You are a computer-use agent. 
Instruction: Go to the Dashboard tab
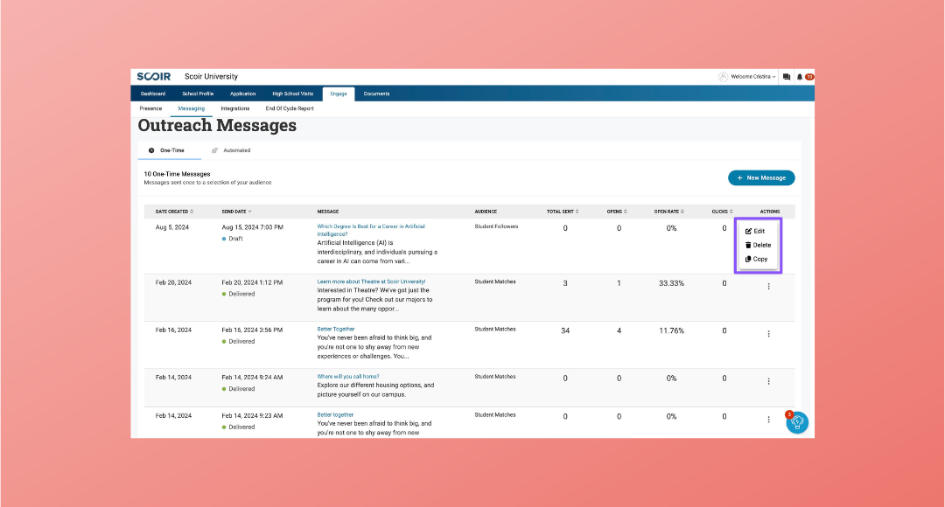(153, 94)
